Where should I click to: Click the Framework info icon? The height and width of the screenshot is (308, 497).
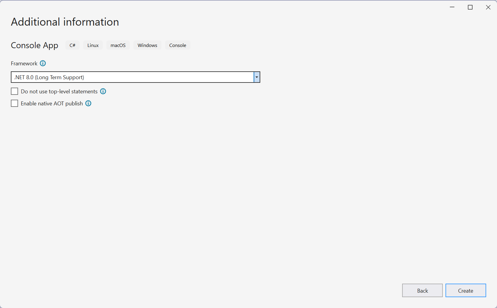(x=43, y=63)
